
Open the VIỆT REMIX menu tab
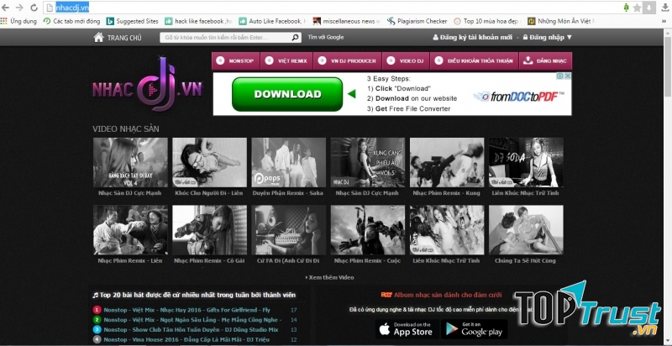click(286, 60)
